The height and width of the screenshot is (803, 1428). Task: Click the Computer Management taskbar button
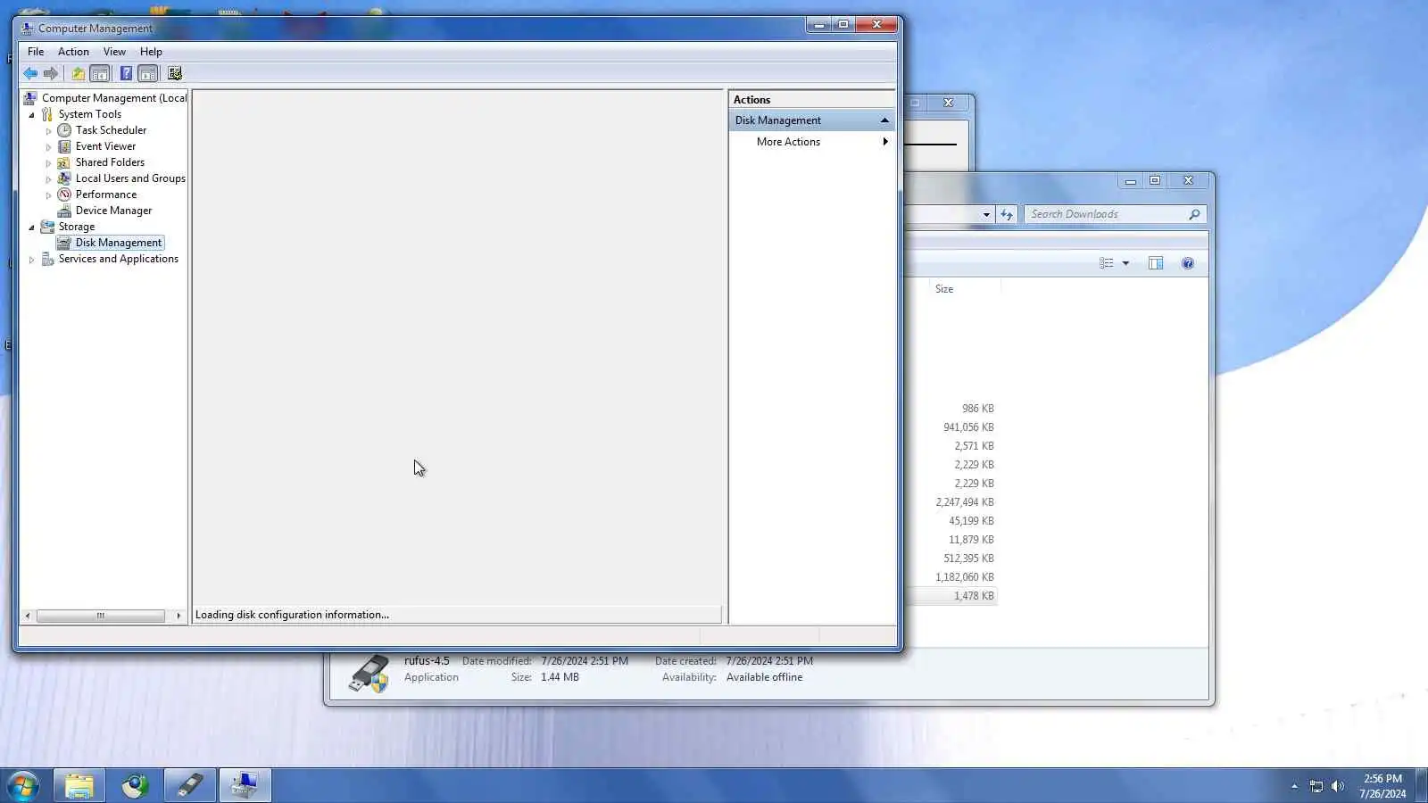245,786
